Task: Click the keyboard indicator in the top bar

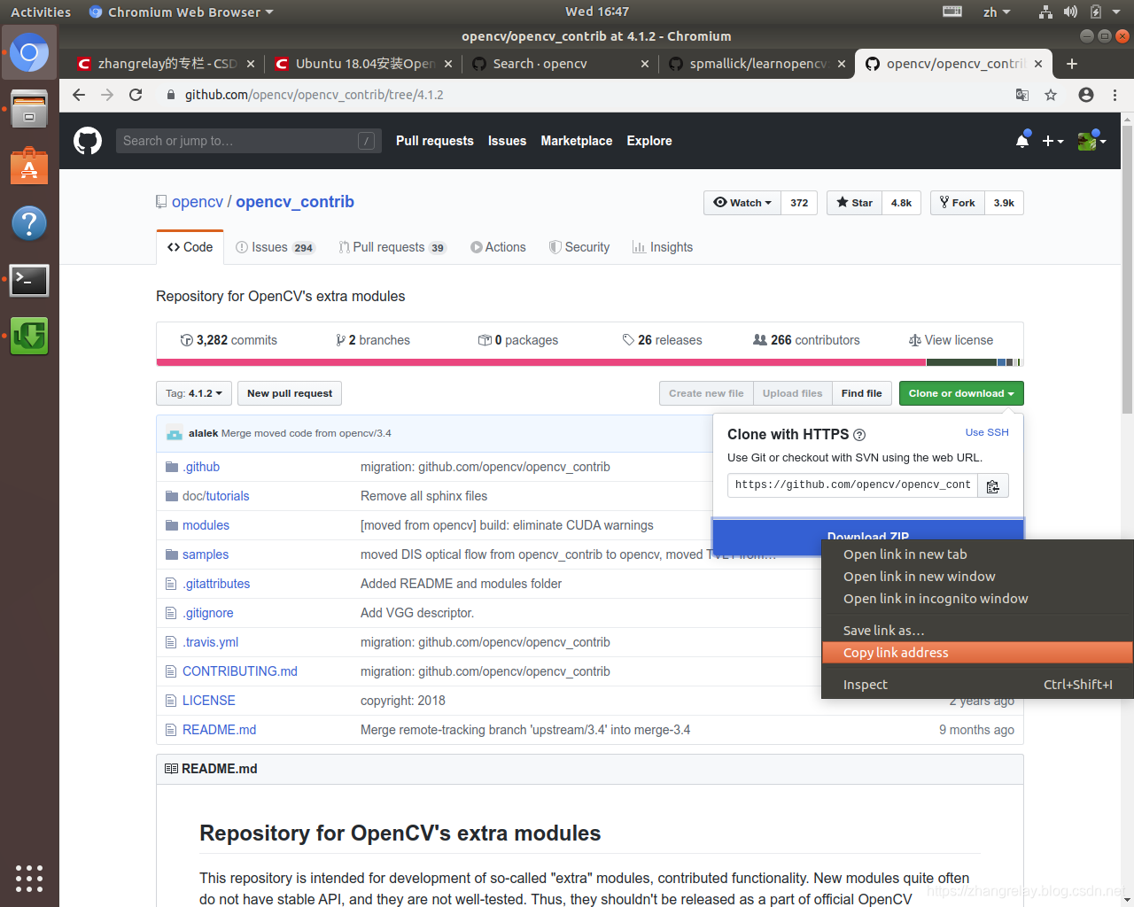Action: (x=952, y=12)
